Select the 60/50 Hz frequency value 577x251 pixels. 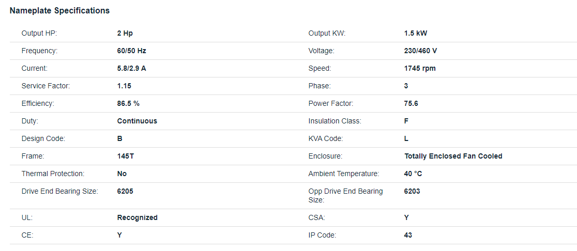coord(132,51)
